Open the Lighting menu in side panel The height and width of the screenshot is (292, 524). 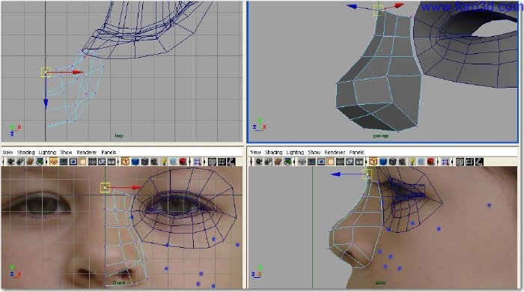tap(295, 152)
